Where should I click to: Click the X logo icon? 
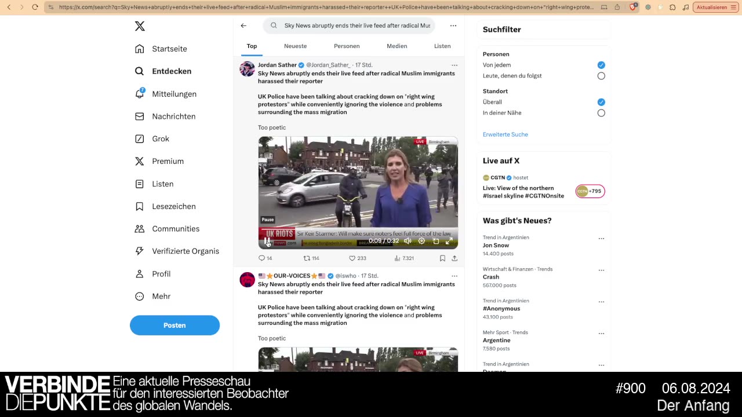(140, 26)
